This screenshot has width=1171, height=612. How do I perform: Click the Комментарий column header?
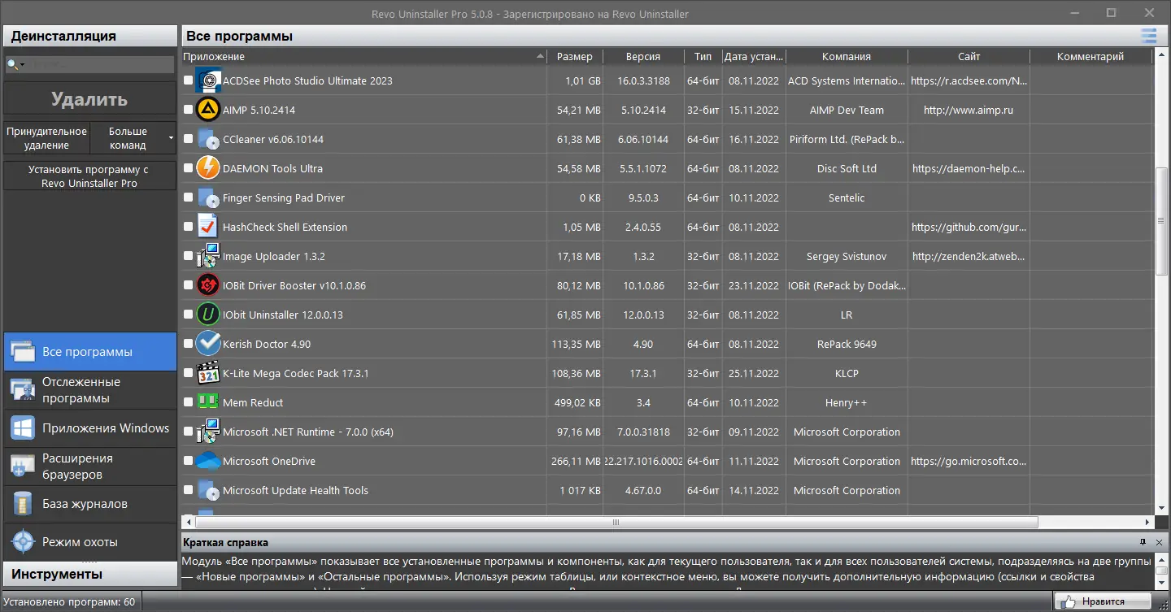pyautogui.click(x=1090, y=57)
